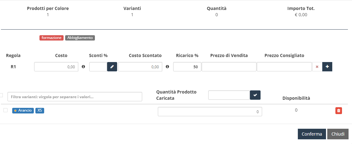Select the Abbigliamento tag

click(80, 38)
